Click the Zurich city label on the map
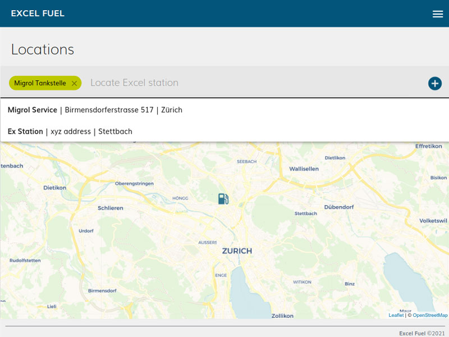This screenshot has width=449, height=337. pos(237,251)
